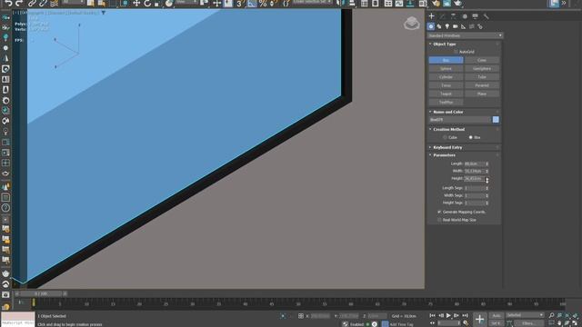The height and width of the screenshot is (327, 582).
Task: Open the Standard Primitives dropdown
Action: click(x=466, y=35)
